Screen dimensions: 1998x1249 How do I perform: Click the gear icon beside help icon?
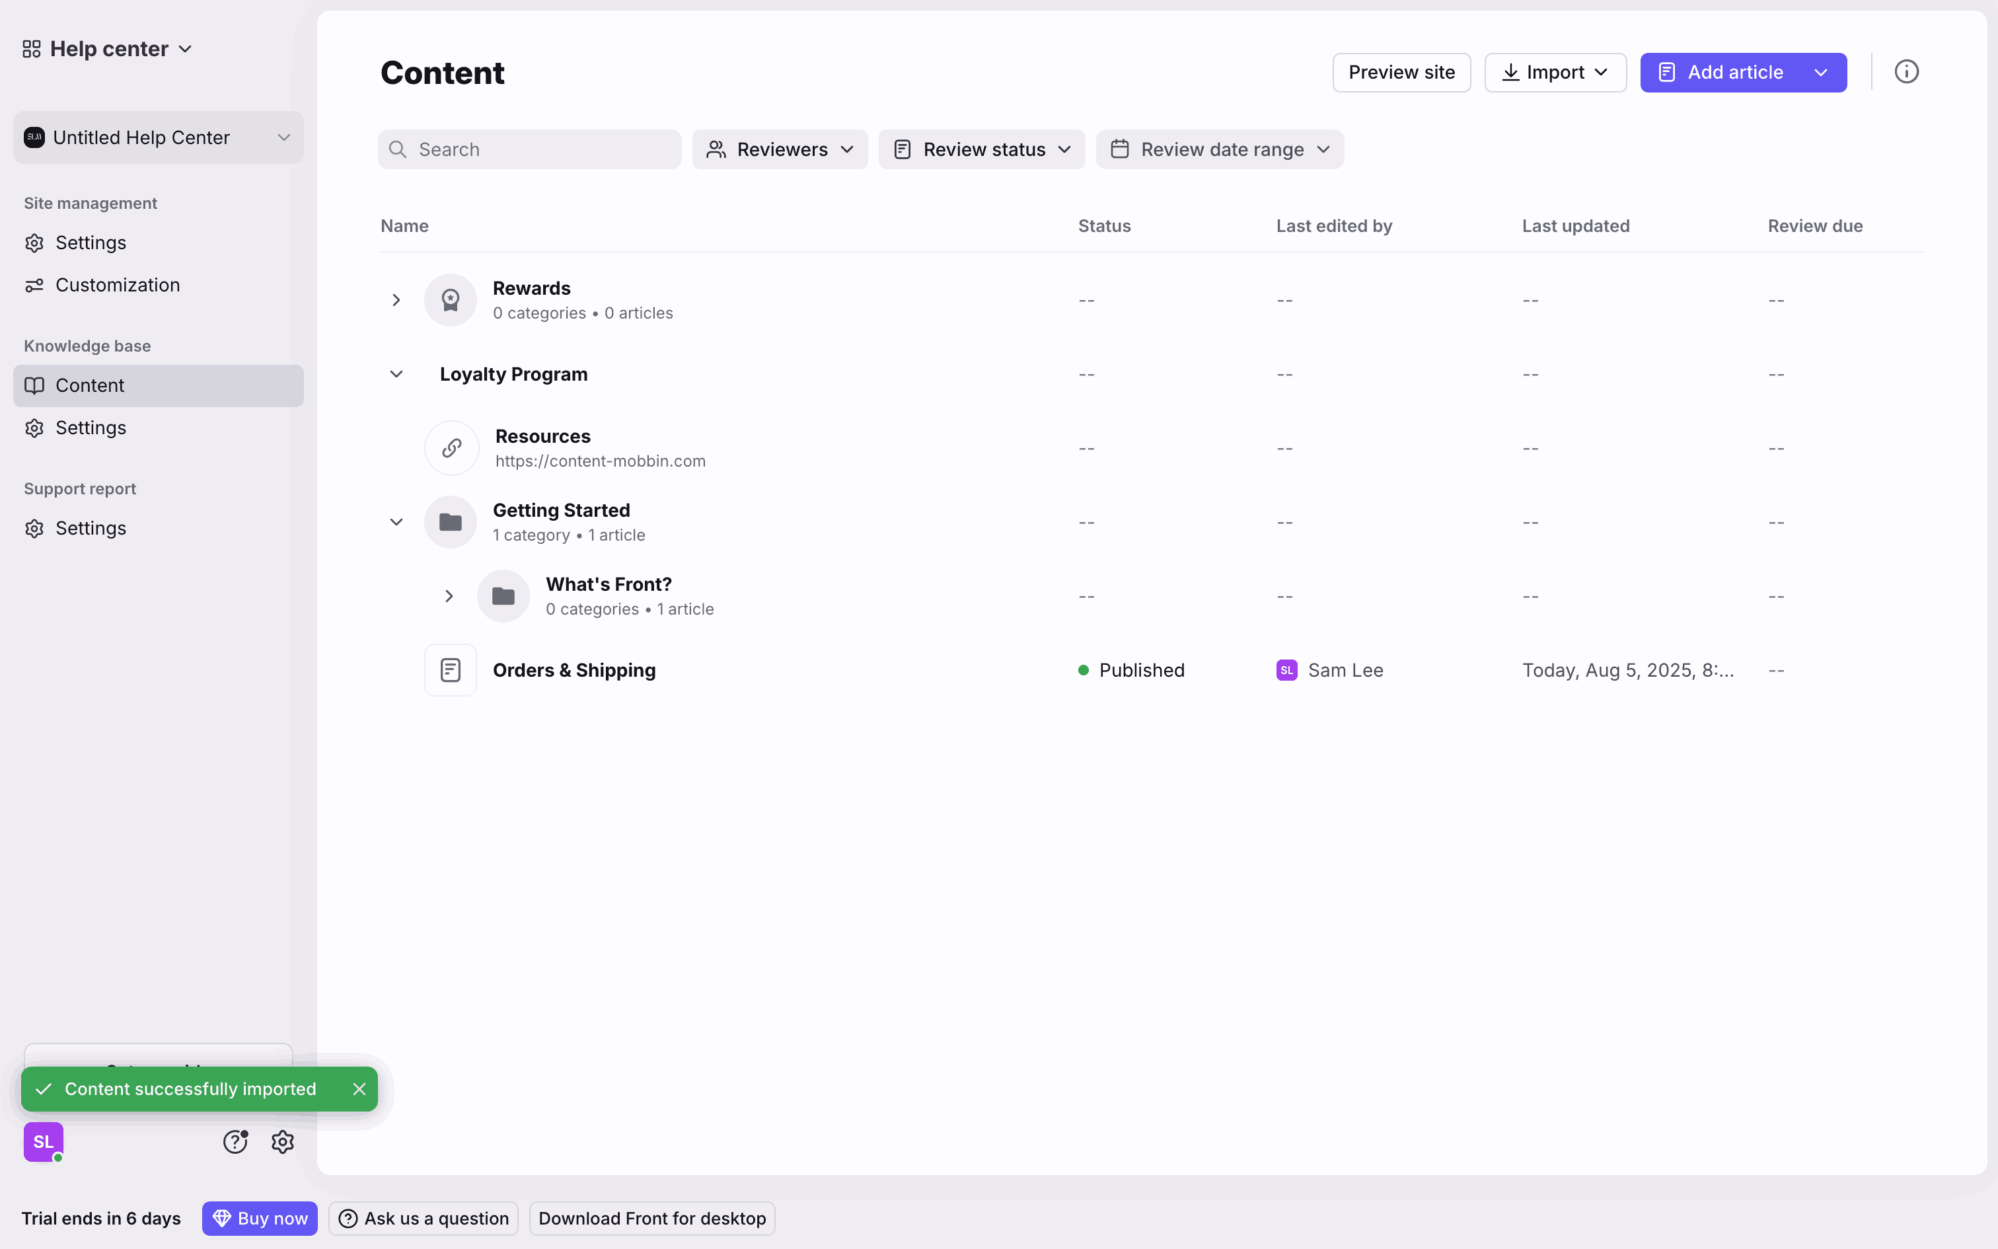tap(282, 1142)
